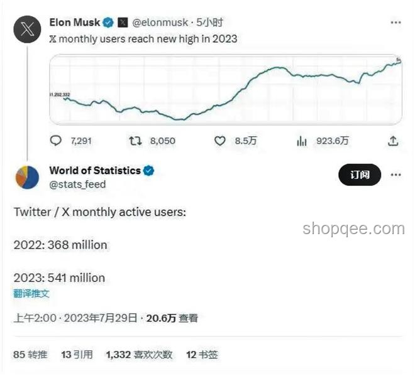This screenshot has height=376, width=415.
Task: View the 1,332 喜欢次数 likes list
Action: [139, 355]
